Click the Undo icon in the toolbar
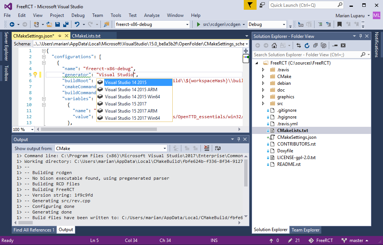The width and height of the screenshot is (383, 245). tap(76, 24)
